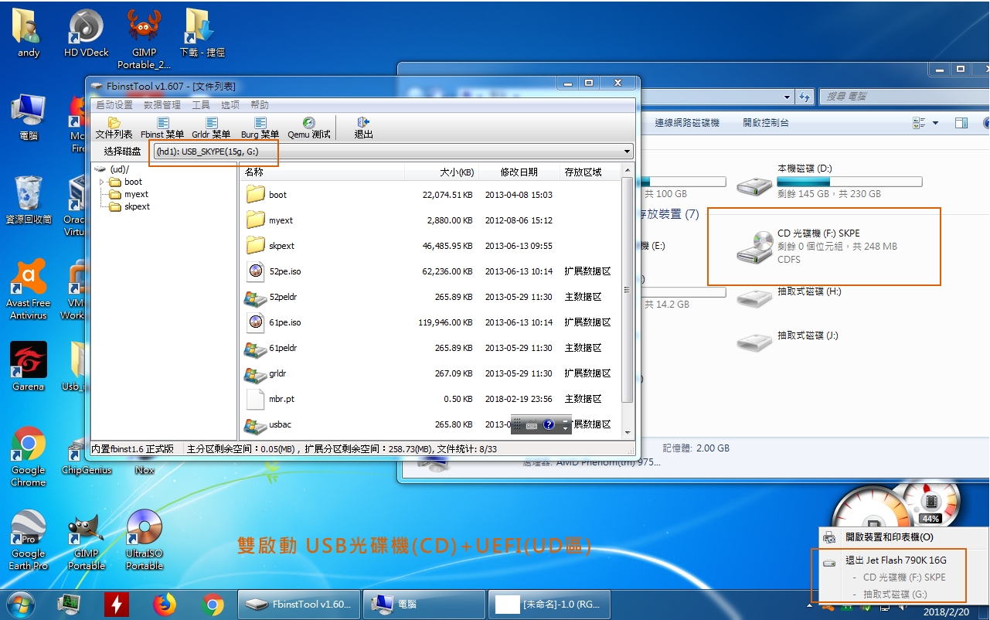Select the 資源回收筒 desktop icon
990x620 pixels.
[x=29, y=199]
